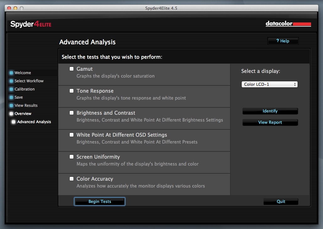Tick the Screen Uniformity checkbox

click(72, 157)
